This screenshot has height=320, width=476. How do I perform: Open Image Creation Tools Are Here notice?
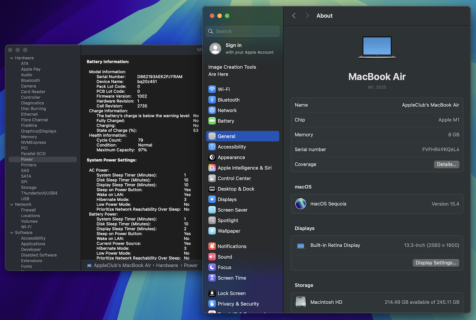(x=232, y=71)
